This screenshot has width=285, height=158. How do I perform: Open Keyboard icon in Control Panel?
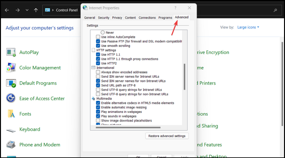click(x=11, y=130)
